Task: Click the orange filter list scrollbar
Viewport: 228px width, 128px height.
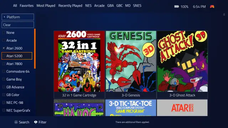Action: tap(35, 49)
